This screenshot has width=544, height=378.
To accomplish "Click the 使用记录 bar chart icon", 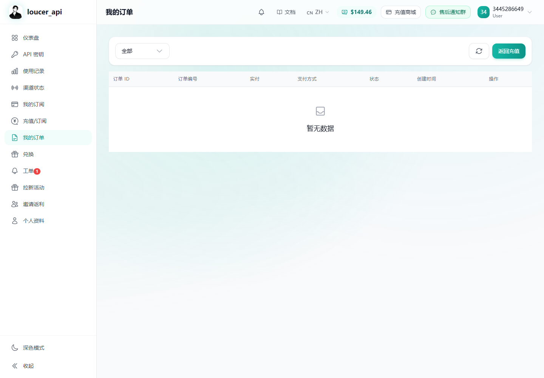I will pyautogui.click(x=15, y=71).
